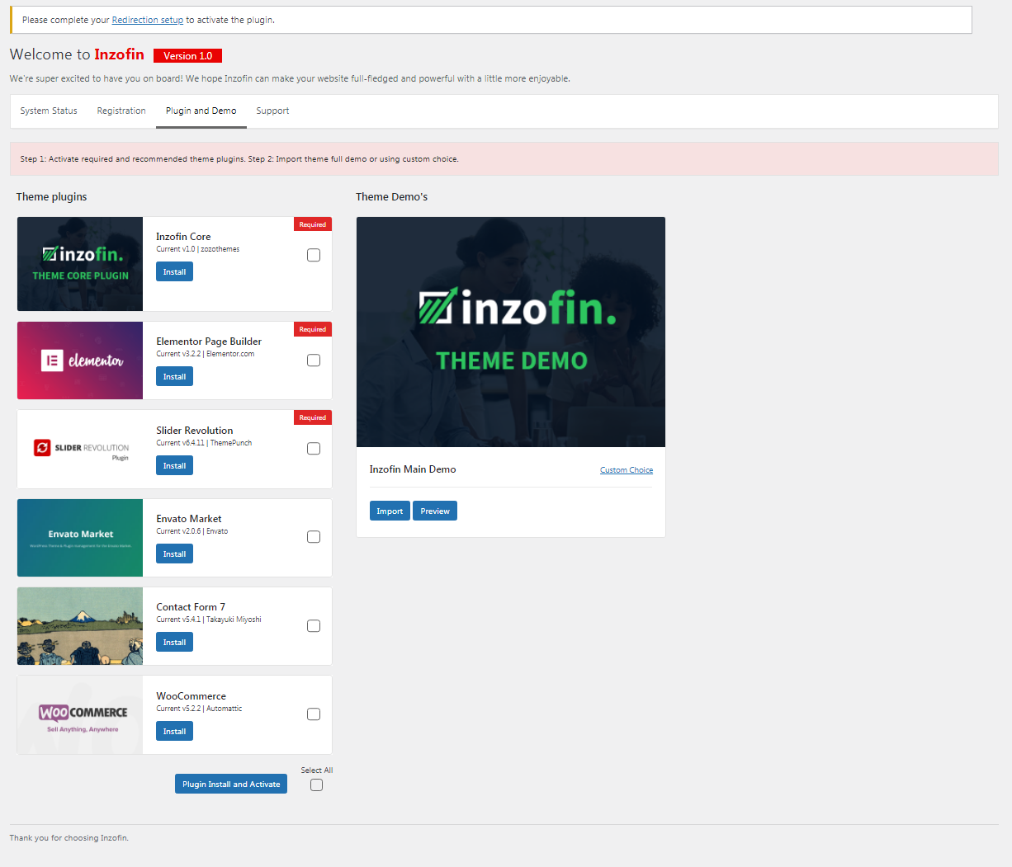Tick the Elementor Page Builder checkbox
Viewport: 1012px width, 867px height.
click(314, 360)
